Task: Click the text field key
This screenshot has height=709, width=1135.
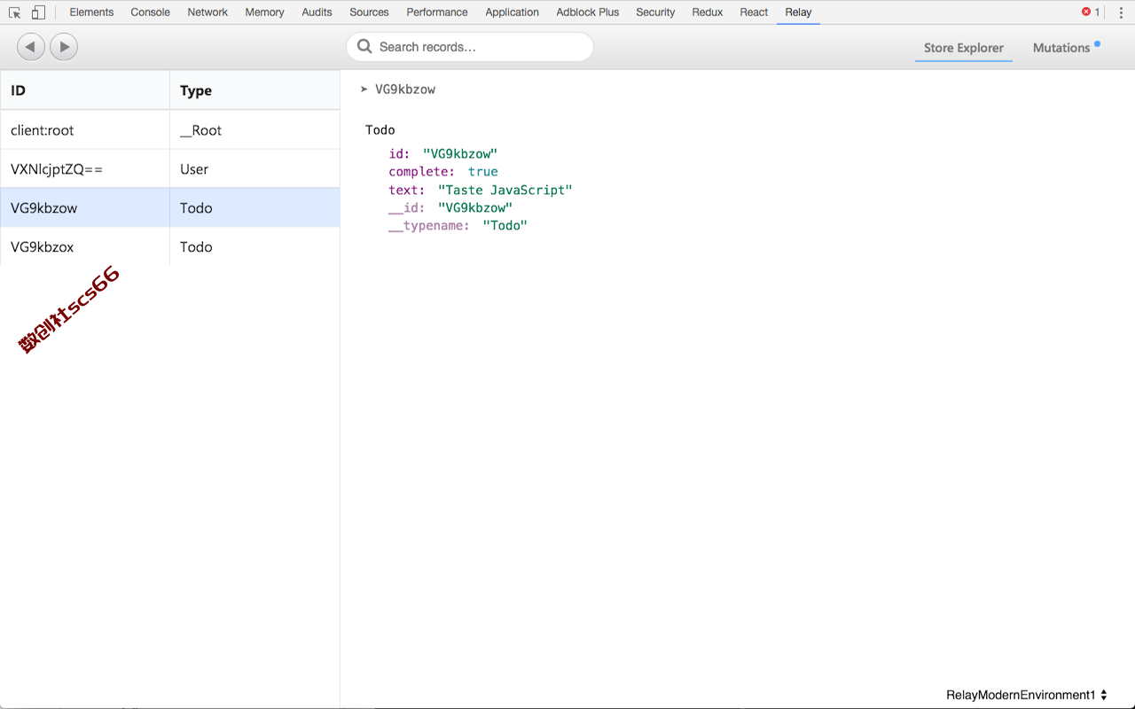Action: tap(406, 190)
